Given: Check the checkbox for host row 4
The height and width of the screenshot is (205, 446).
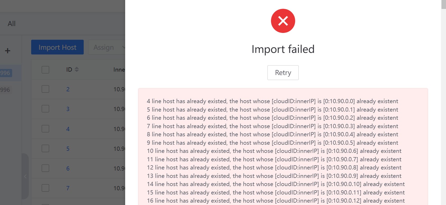Looking at the screenshot, I should click(45, 129).
